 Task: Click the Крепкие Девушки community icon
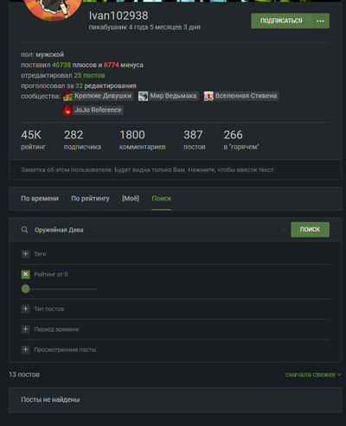67,96
